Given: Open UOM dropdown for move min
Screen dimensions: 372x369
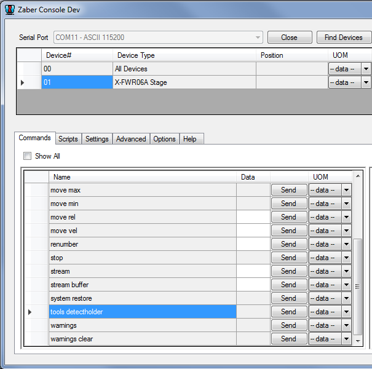Looking at the screenshot, I should (346, 204).
